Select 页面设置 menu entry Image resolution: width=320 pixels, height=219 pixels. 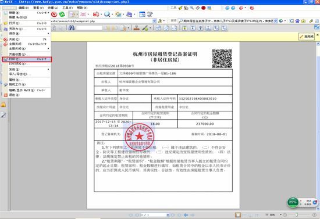(x=27, y=54)
